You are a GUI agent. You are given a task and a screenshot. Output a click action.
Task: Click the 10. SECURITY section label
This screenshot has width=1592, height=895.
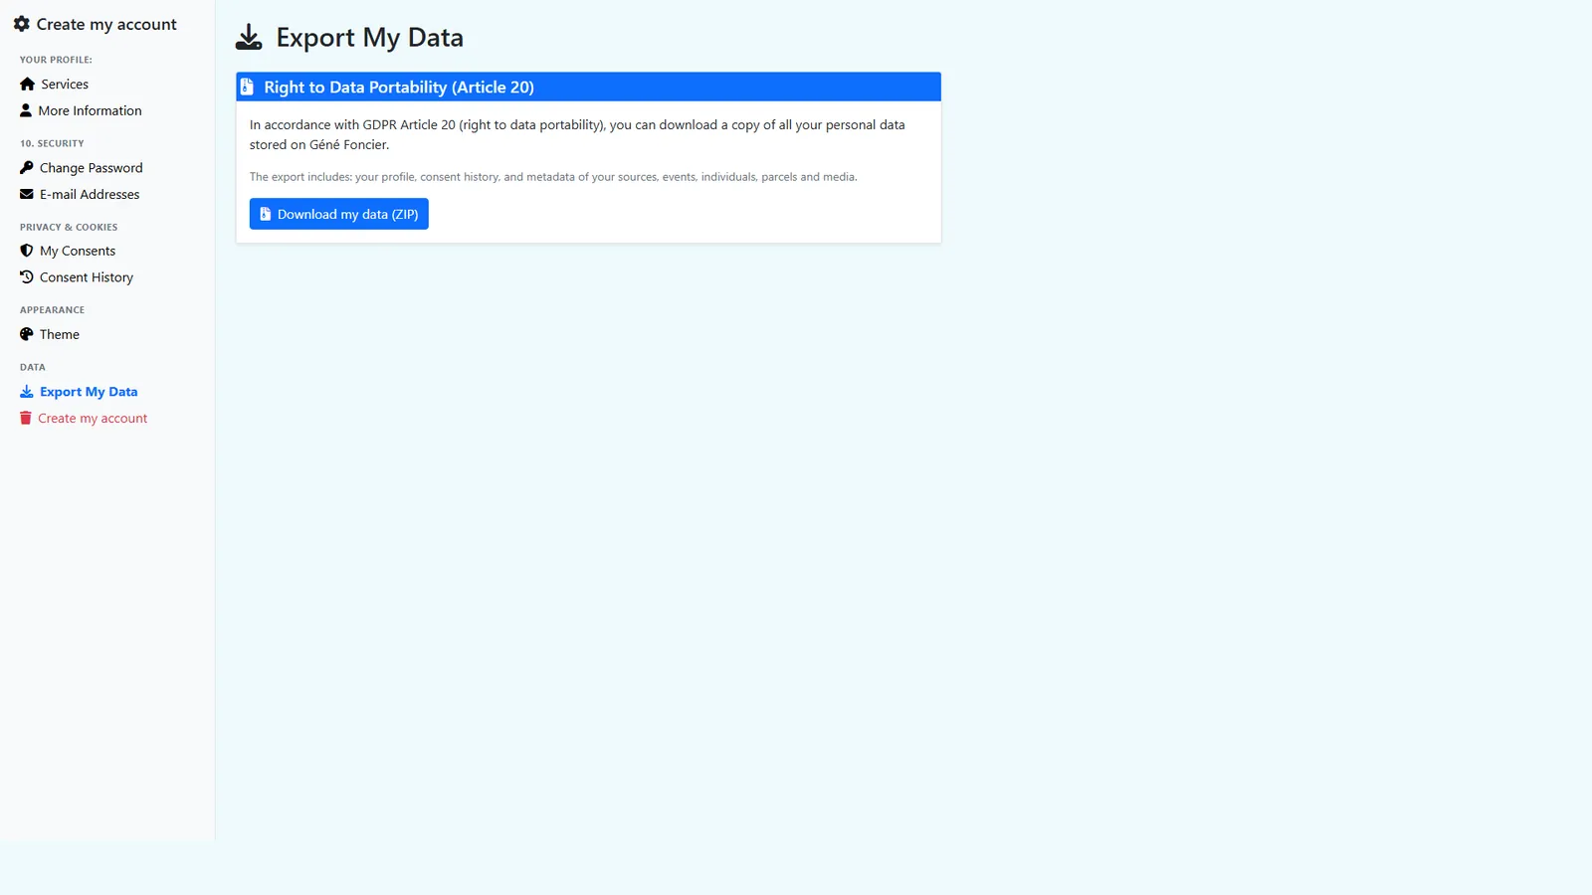click(x=52, y=143)
